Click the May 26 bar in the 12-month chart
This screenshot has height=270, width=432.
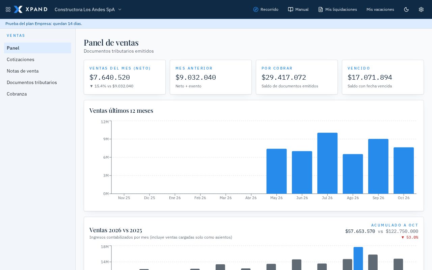[276, 171]
